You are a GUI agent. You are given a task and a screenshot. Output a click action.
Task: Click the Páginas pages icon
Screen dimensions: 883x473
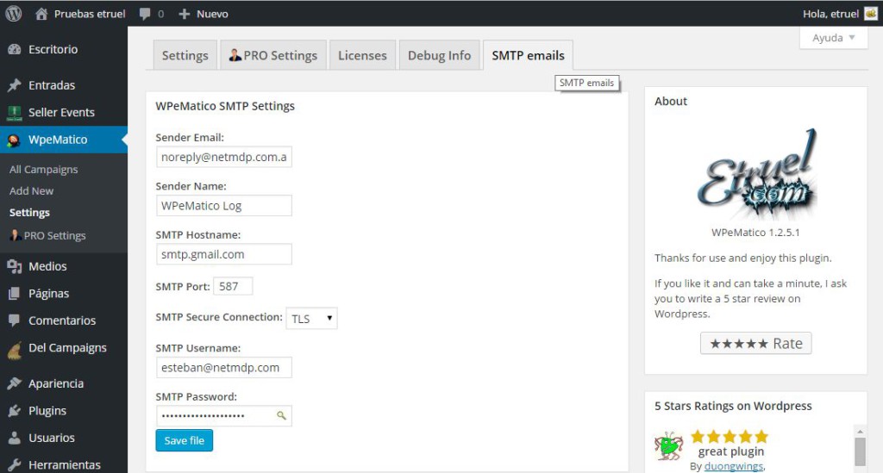(x=14, y=294)
